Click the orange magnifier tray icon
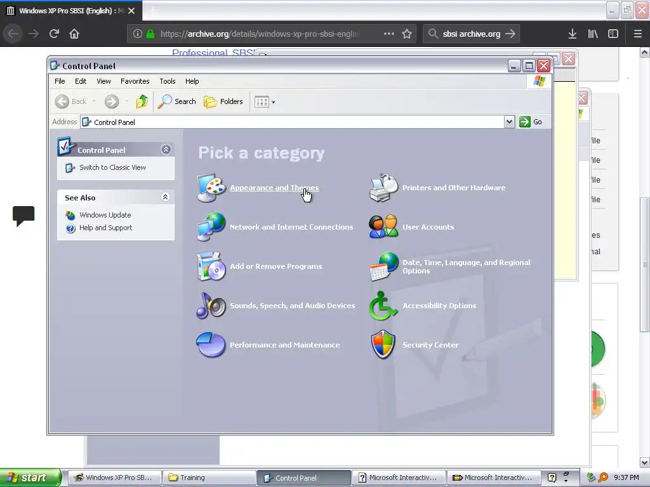 point(604,477)
